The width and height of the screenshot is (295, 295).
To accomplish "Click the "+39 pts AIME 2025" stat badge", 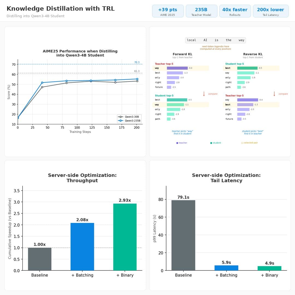I will [168, 11].
